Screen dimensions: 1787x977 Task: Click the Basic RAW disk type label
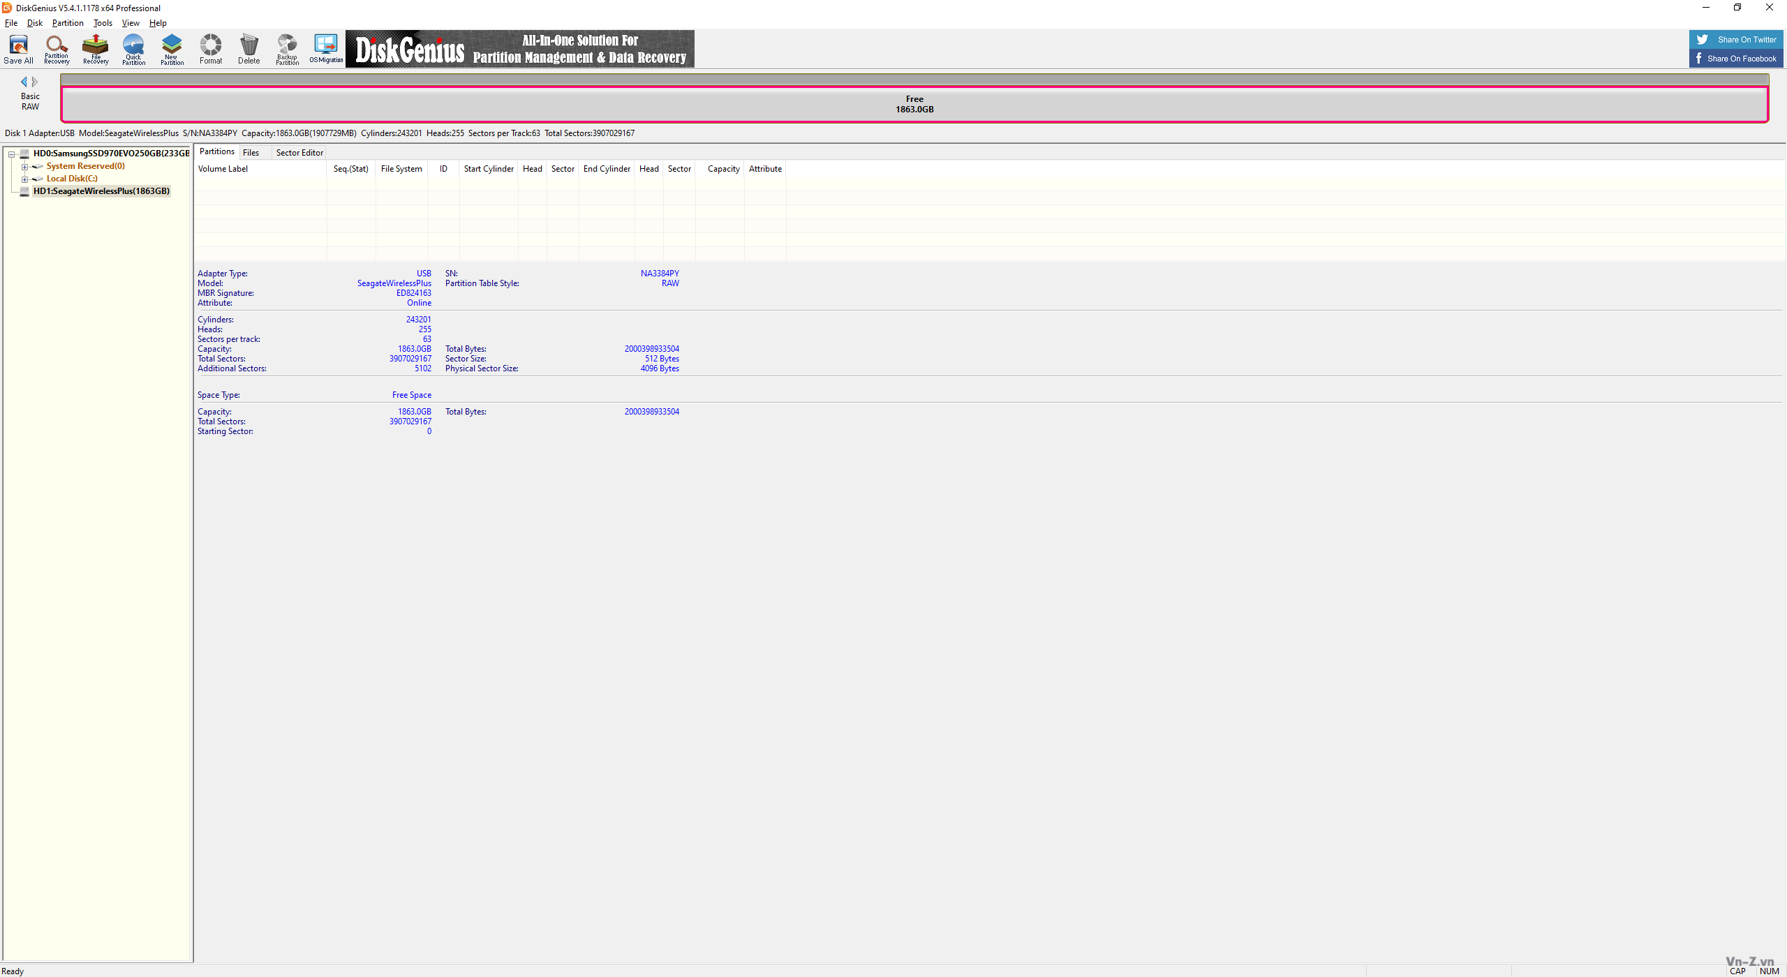[30, 102]
